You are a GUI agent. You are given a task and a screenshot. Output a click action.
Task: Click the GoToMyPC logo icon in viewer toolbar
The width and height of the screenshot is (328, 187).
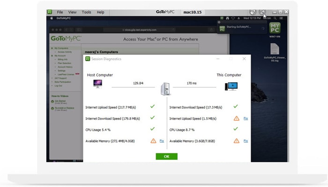click(x=50, y=12)
